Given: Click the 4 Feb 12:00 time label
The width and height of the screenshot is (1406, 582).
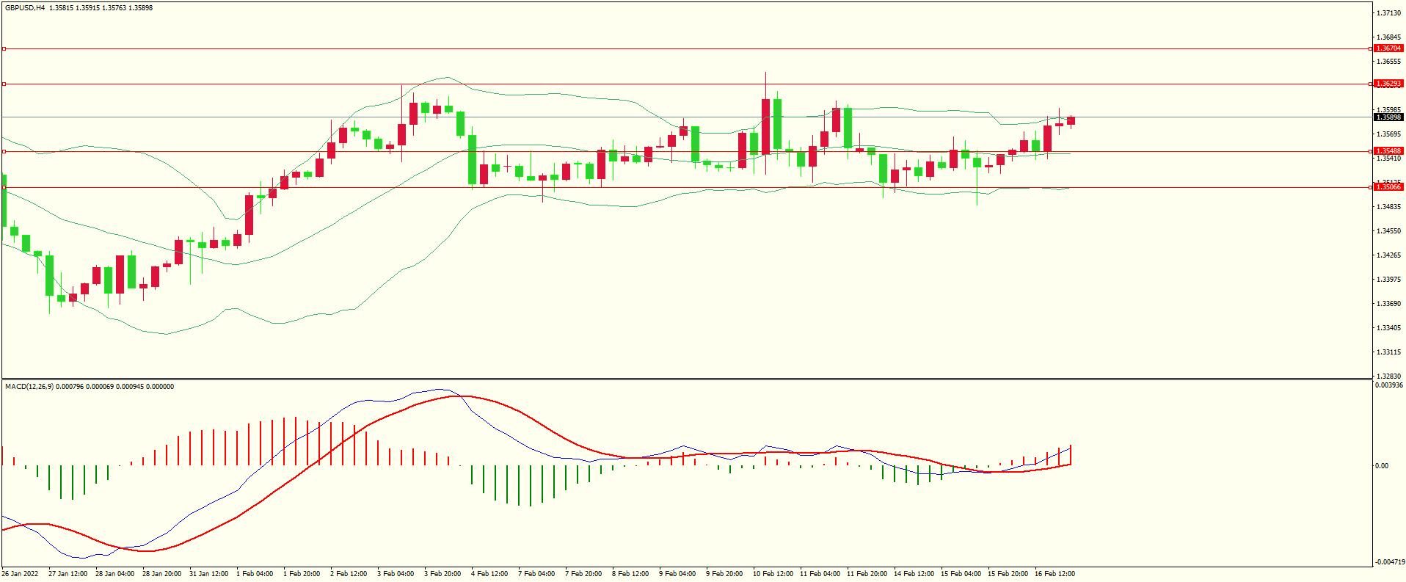Looking at the screenshot, I should pyautogui.click(x=489, y=574).
